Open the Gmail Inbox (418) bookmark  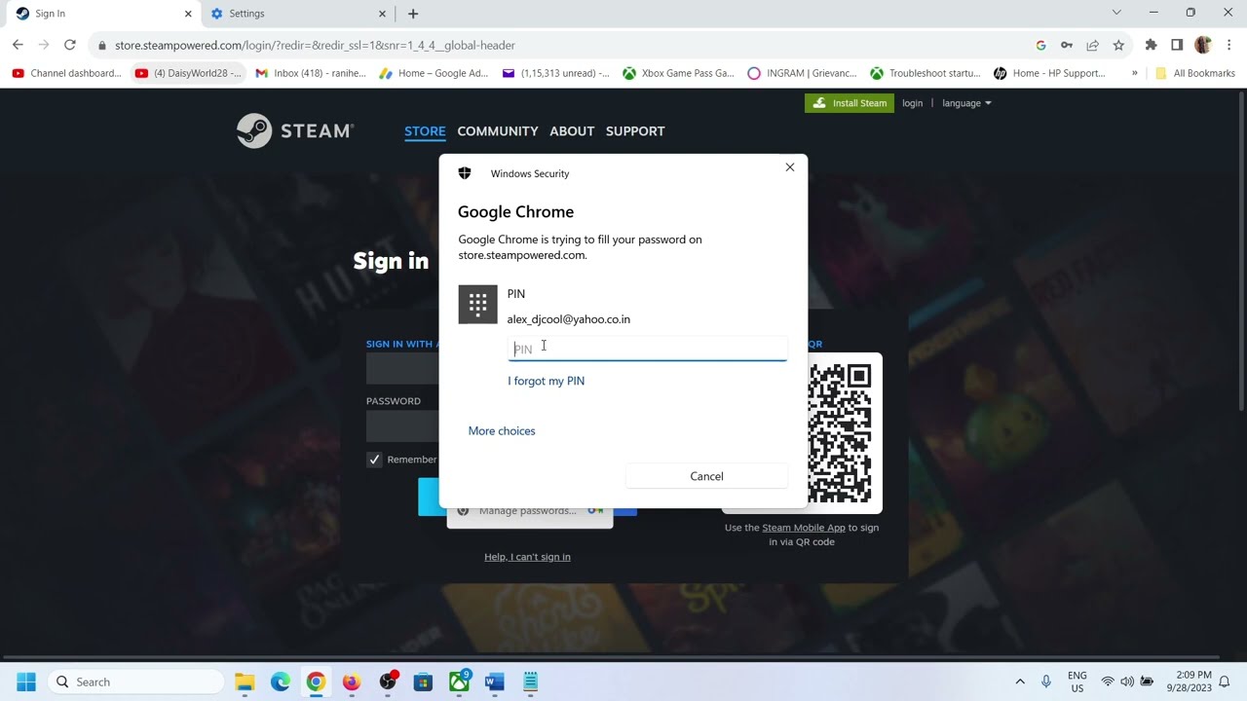point(311,73)
